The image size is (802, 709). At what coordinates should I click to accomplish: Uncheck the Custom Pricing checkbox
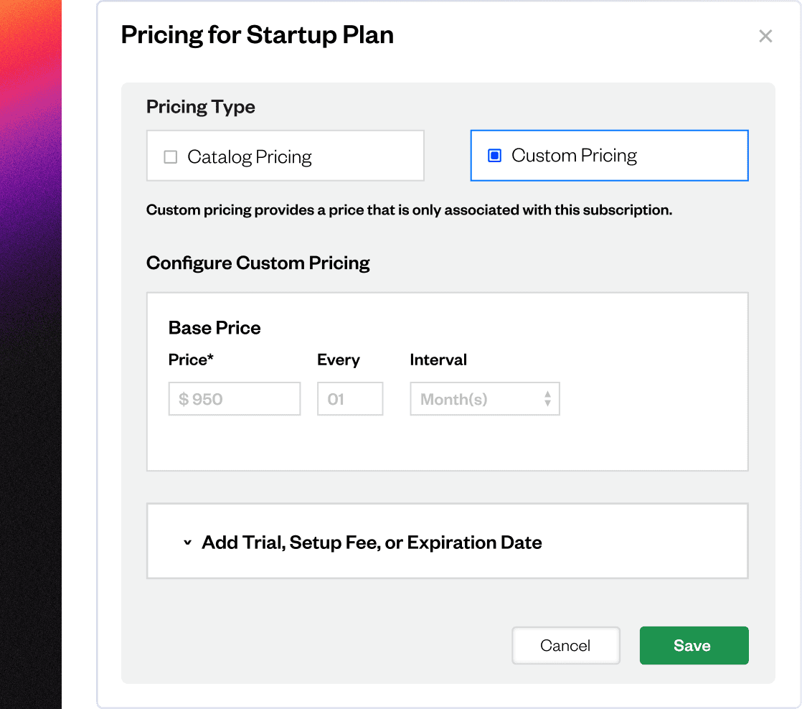coord(494,156)
